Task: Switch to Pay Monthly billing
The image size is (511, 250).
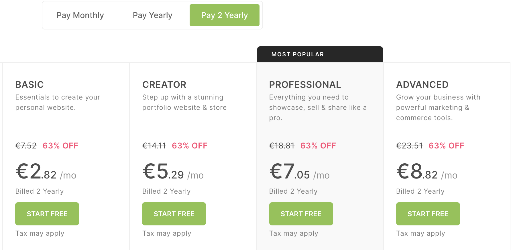Action: (x=80, y=15)
